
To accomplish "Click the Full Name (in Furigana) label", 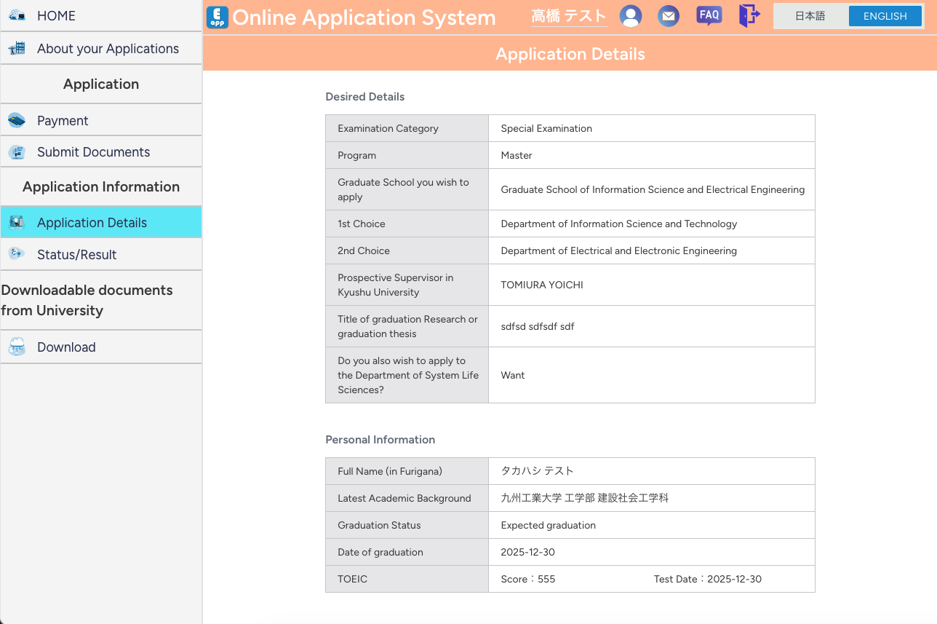I will (x=390, y=471).
